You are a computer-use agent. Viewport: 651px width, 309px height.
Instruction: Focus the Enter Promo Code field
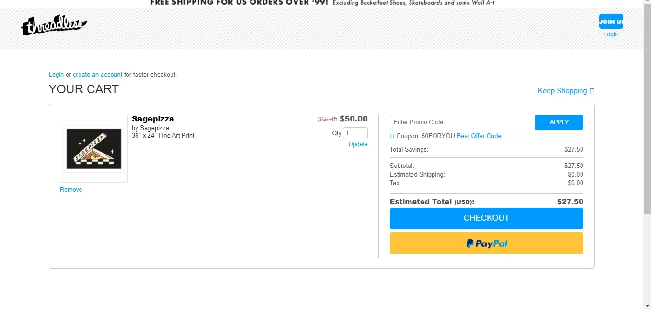pos(462,122)
